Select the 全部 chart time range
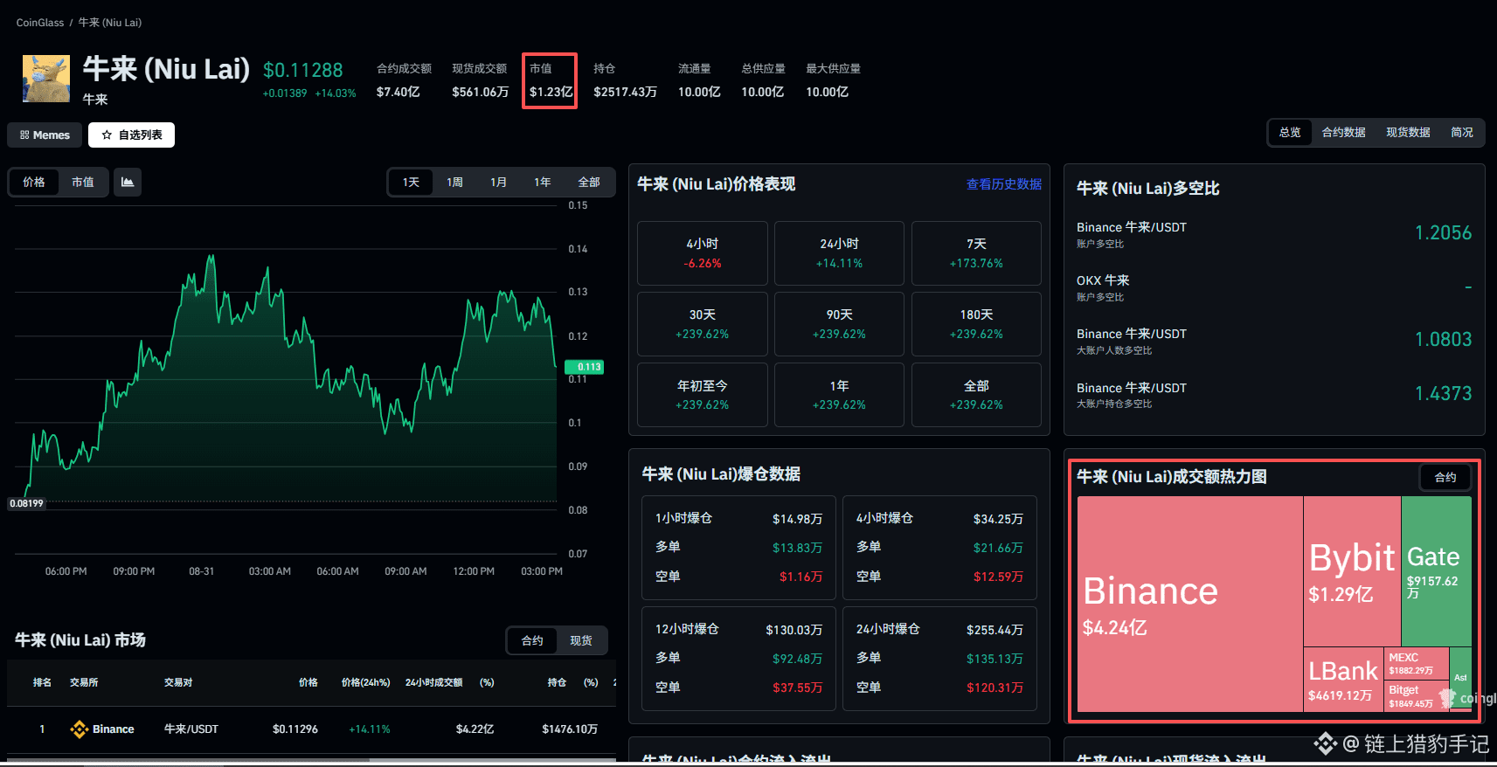 tap(589, 182)
